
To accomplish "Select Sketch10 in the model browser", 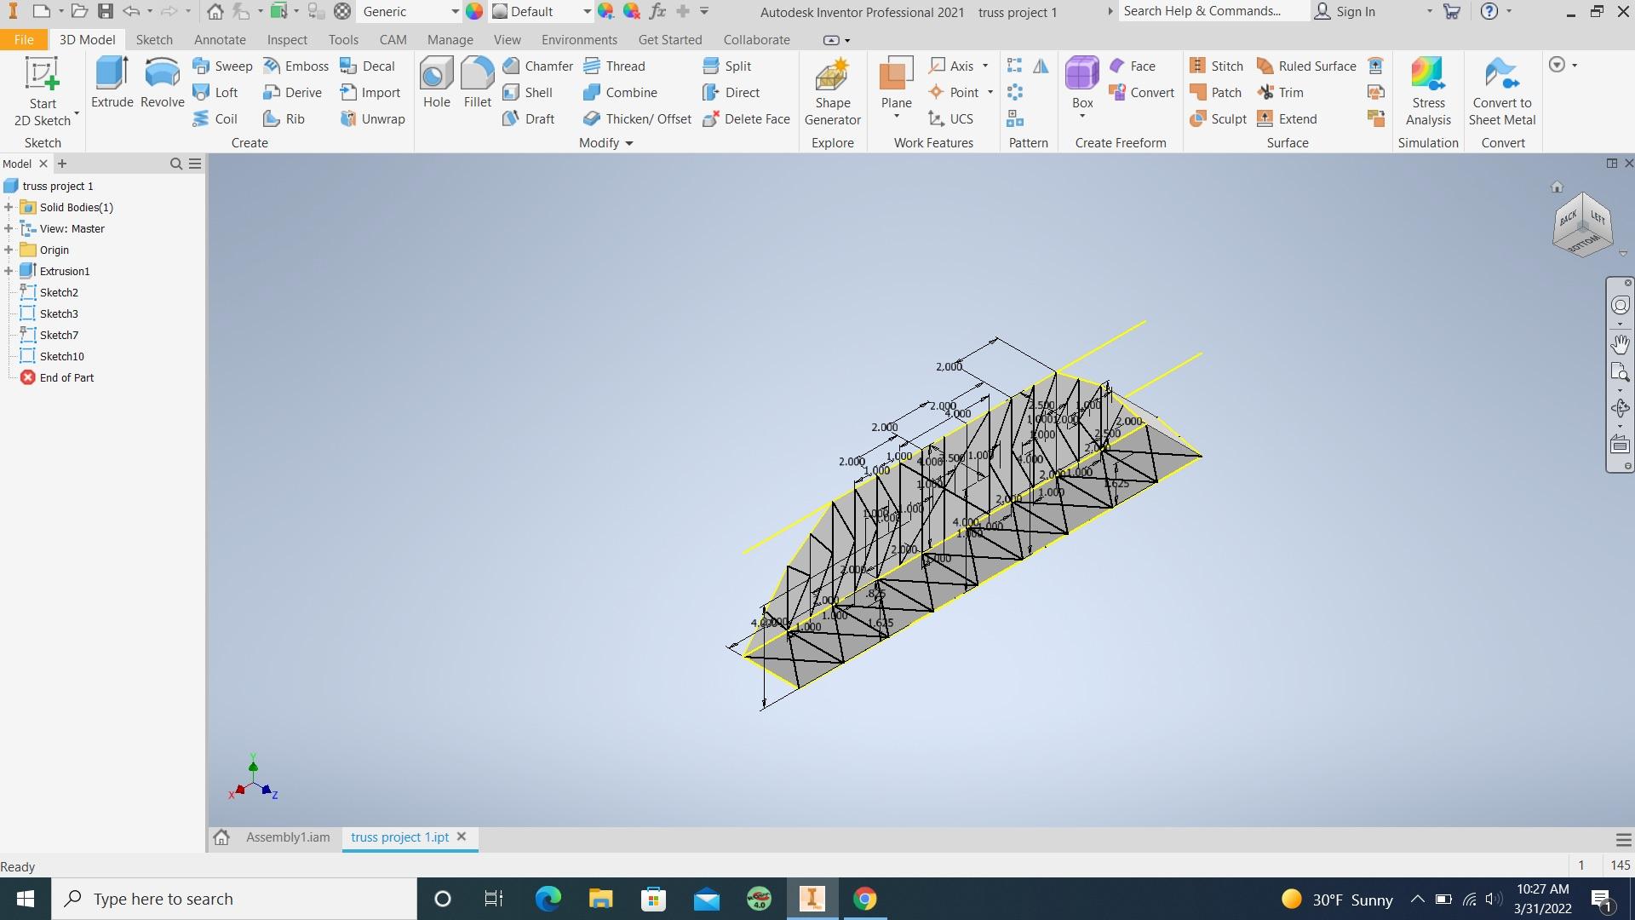I will pos(61,356).
